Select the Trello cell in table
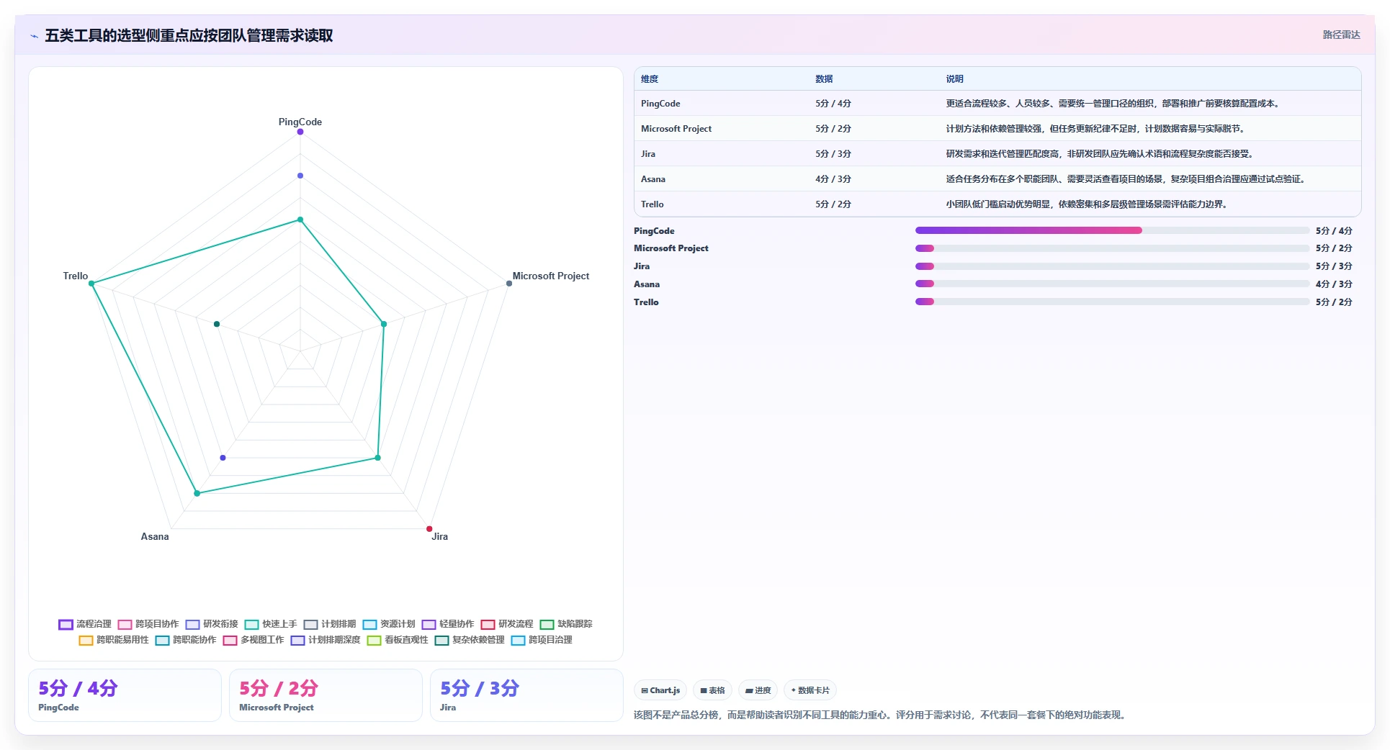1390x750 pixels. point(653,204)
